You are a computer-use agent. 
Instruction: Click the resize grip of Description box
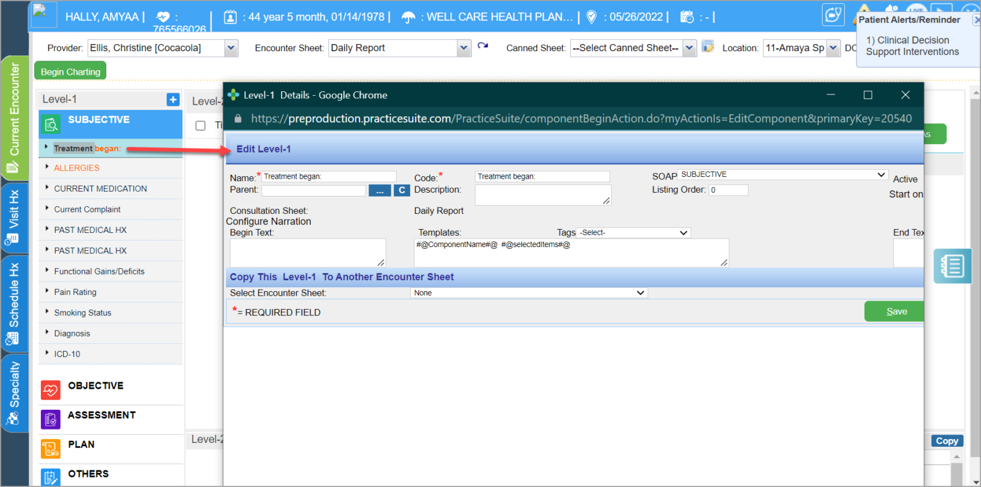point(607,201)
